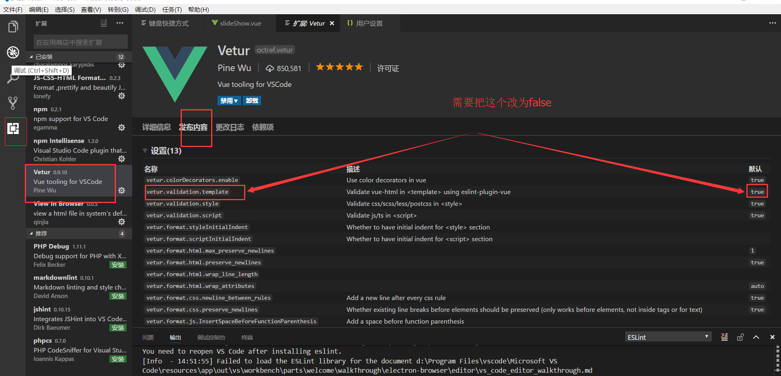Switch to the Output panel tab
Screen dimensions: 781x376
175,337
